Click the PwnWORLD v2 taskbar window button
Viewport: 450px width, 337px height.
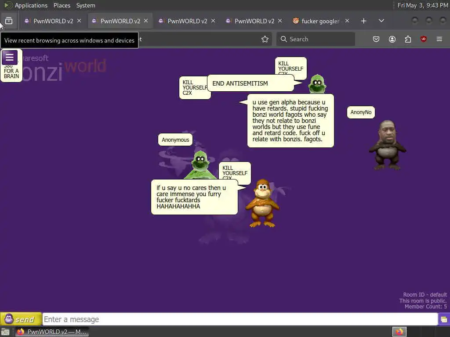click(52, 332)
